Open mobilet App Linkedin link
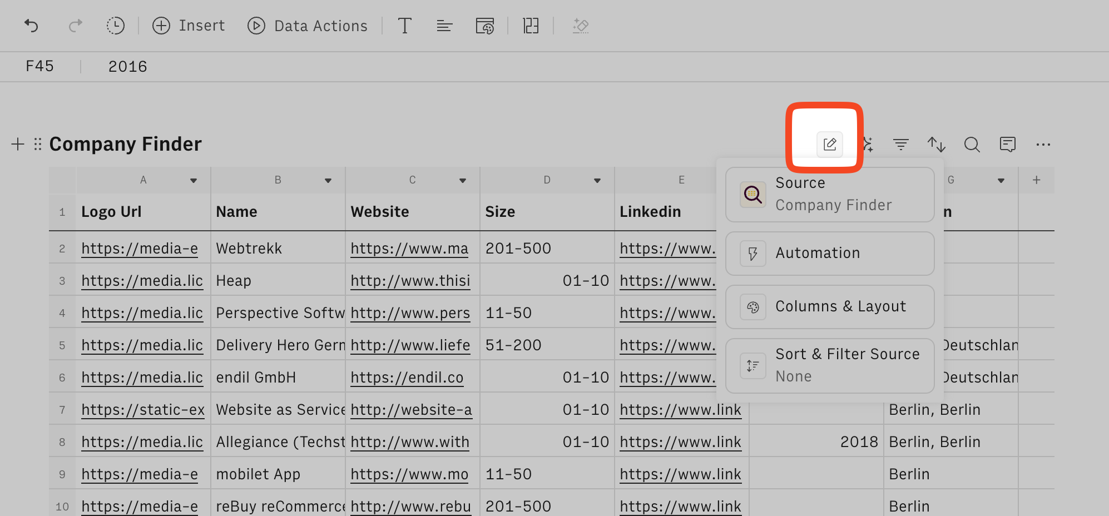Viewport: 1109px width, 516px height. click(681, 474)
